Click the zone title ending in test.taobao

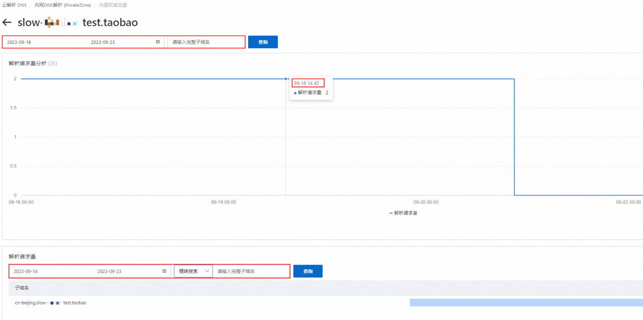78,23
